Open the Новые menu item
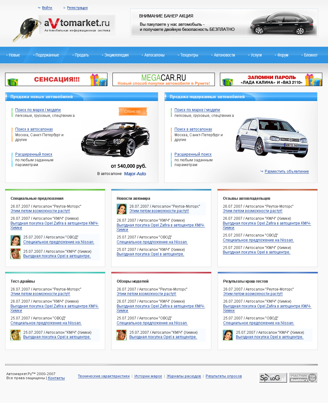 (14, 55)
